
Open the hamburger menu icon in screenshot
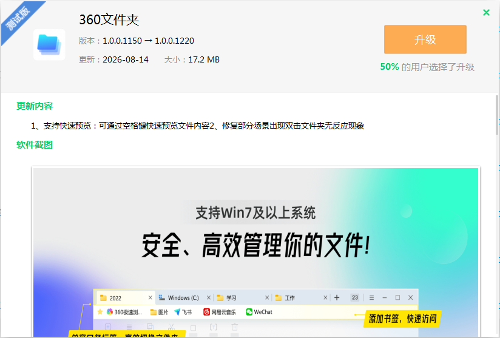coord(371,297)
